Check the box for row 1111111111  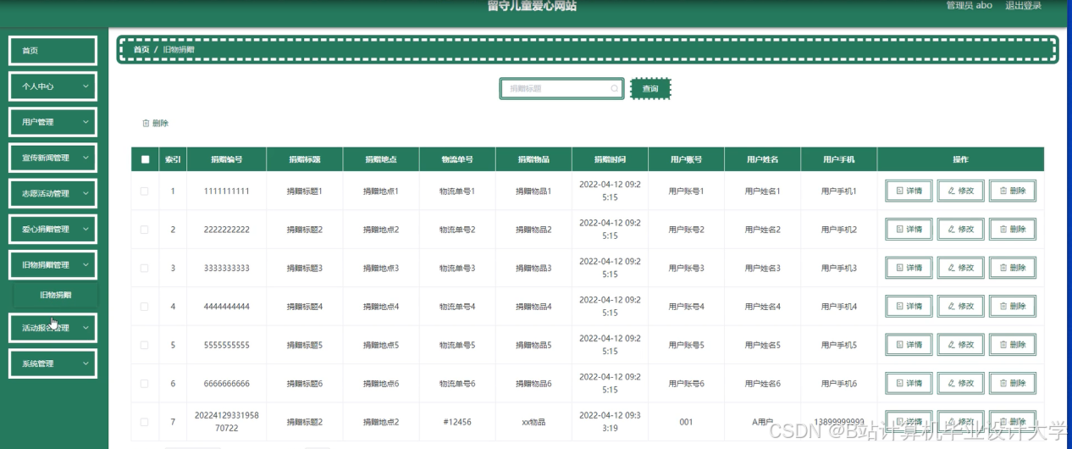point(144,191)
